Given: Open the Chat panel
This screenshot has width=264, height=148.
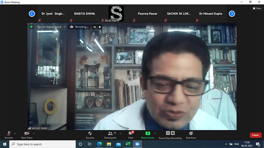Looking at the screenshot, I should [x=131, y=133].
